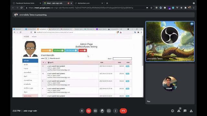Viewport: 207px width, 116px height.
Task: Close the Meet zeb-vvgr-xdn tab
Action: pos(71,3)
